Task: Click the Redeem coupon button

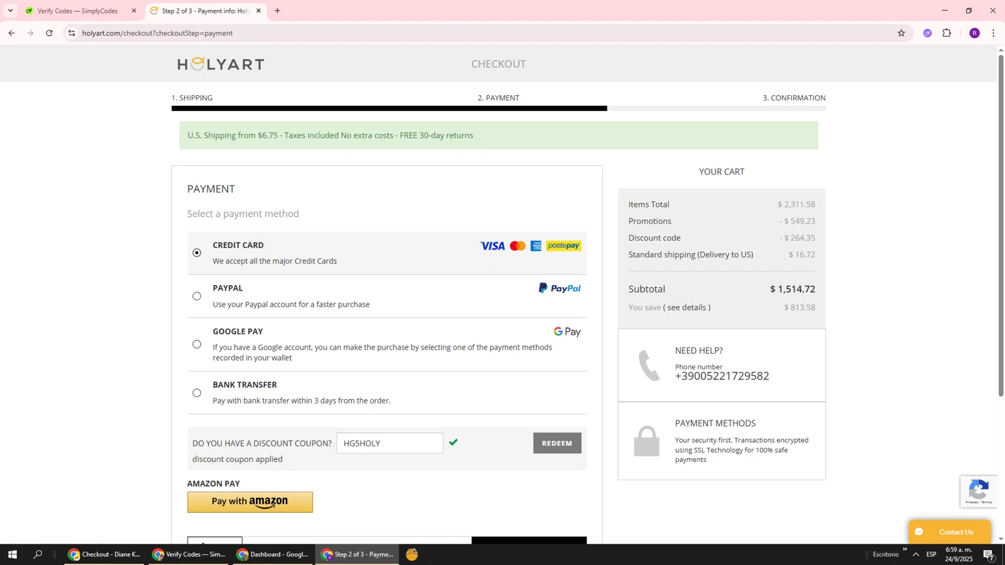Action: coord(557,443)
